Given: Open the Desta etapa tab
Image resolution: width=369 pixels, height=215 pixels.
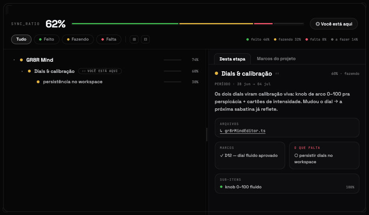Looking at the screenshot, I should pyautogui.click(x=232, y=59).
